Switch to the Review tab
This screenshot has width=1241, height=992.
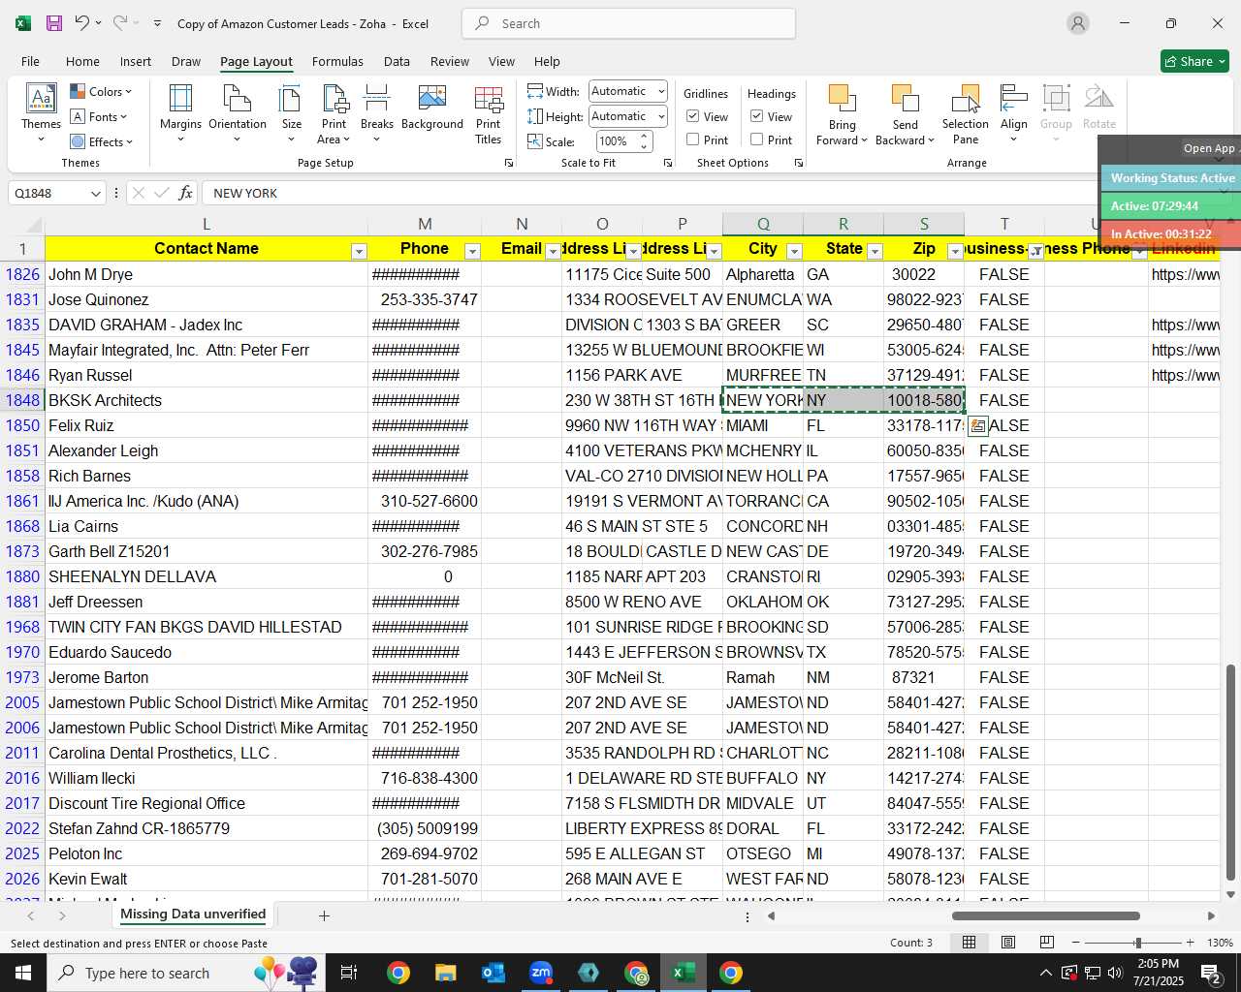450,61
